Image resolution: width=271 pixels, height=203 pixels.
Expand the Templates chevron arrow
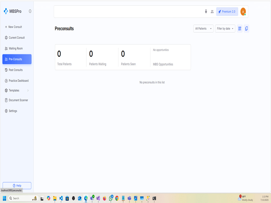pos(28,90)
